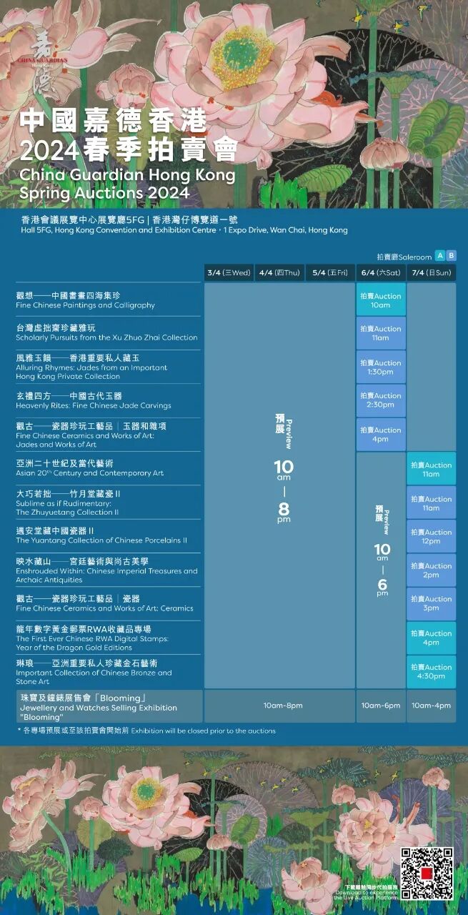Click the 'Saleroom' legend label

[404, 257]
